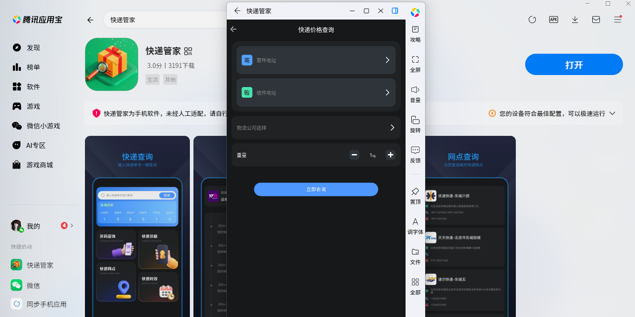Open the 榜单 rankings section
Viewport: 635px width, 317px height.
coord(27,67)
